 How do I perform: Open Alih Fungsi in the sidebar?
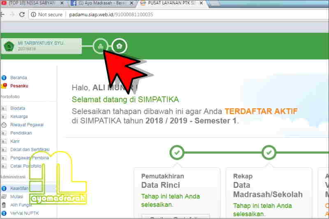tap(21, 205)
